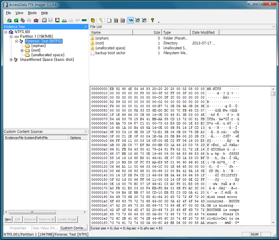Click the Remove All button
Image resolution: width=279 pixels, height=240 pixels.
pos(47,219)
